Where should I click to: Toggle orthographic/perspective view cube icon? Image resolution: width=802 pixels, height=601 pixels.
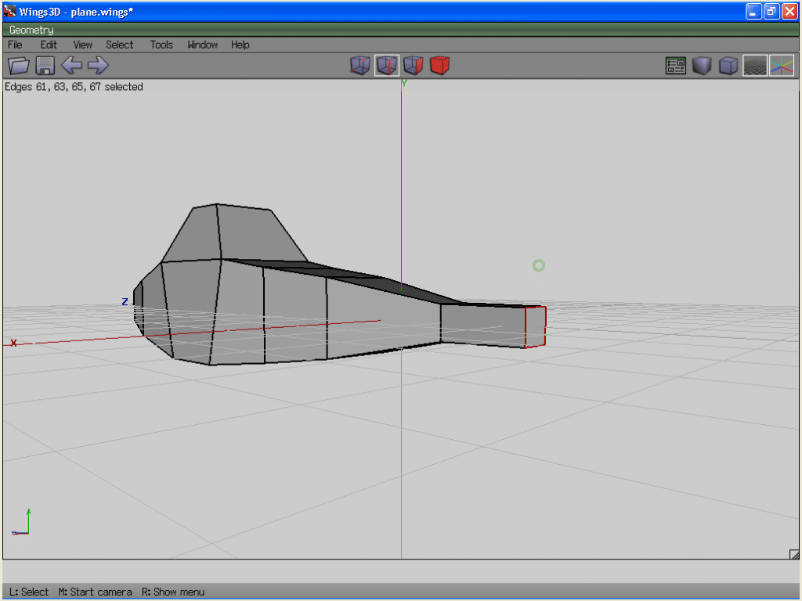click(x=728, y=66)
